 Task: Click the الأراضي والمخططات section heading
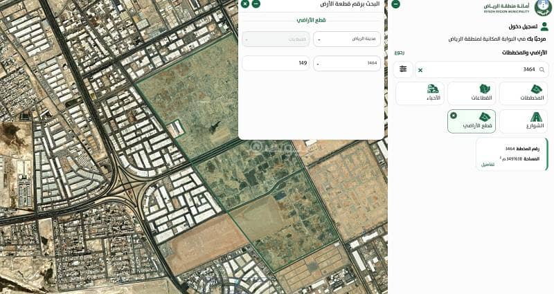(x=524, y=53)
